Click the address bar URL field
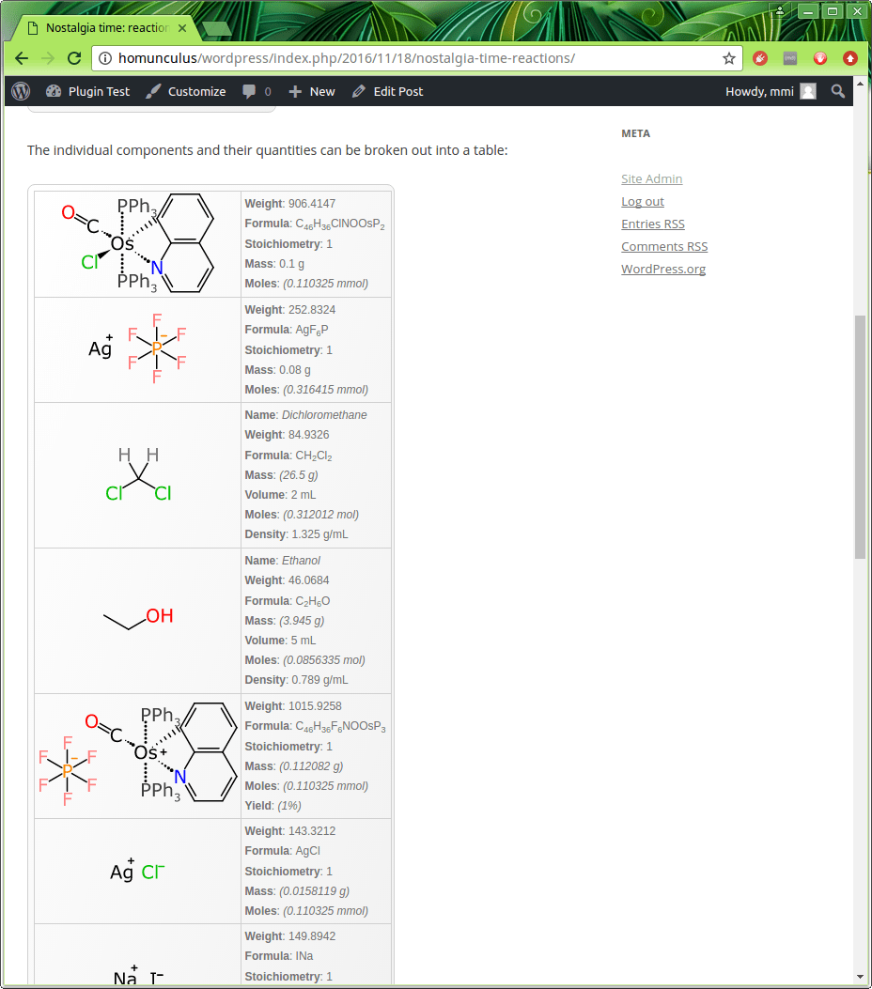 (x=413, y=58)
